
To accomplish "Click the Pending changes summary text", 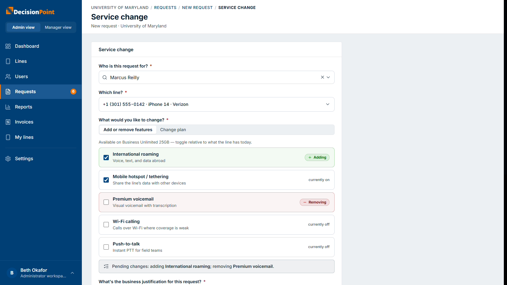I will click(x=193, y=266).
